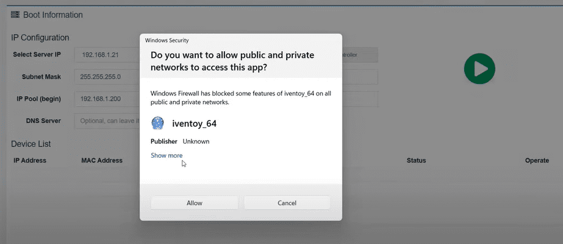Click the IP Address column header

point(30,161)
